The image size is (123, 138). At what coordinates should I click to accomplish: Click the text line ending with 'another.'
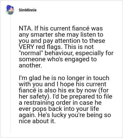pyautogui.click(x=30, y=65)
